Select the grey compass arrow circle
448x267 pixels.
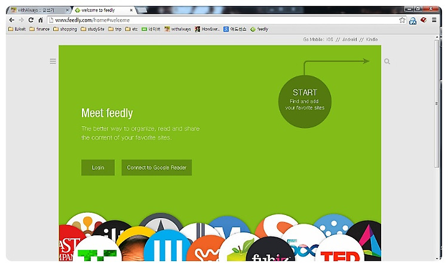point(161,223)
